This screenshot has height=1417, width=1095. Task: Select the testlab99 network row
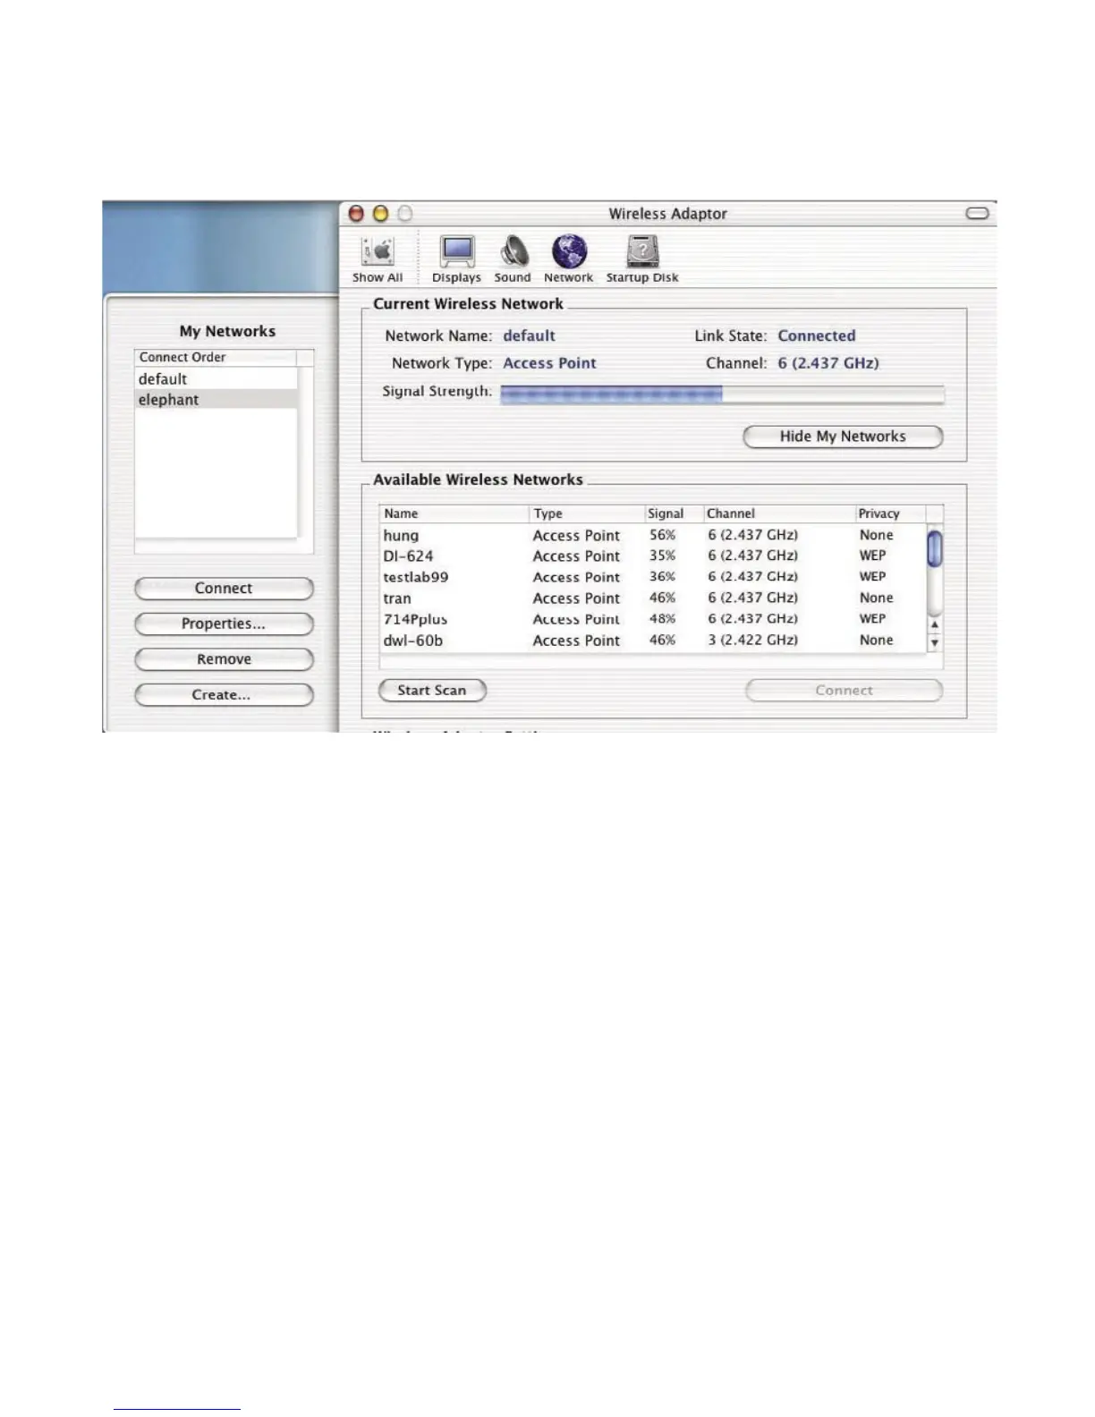[653, 577]
